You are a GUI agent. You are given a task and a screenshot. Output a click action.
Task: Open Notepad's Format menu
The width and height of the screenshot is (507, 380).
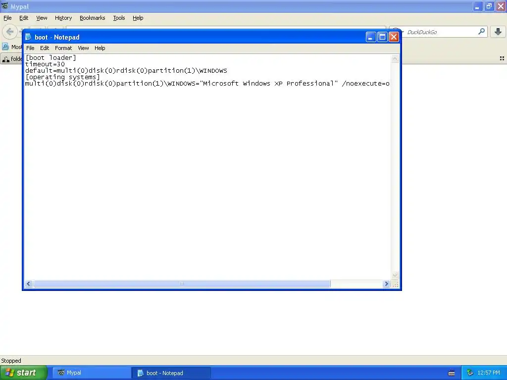63,48
